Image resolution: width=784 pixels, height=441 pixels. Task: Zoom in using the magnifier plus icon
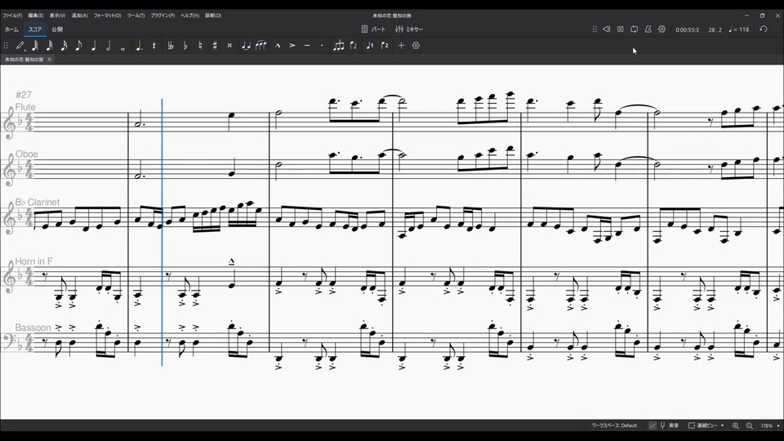pyautogui.click(x=736, y=425)
